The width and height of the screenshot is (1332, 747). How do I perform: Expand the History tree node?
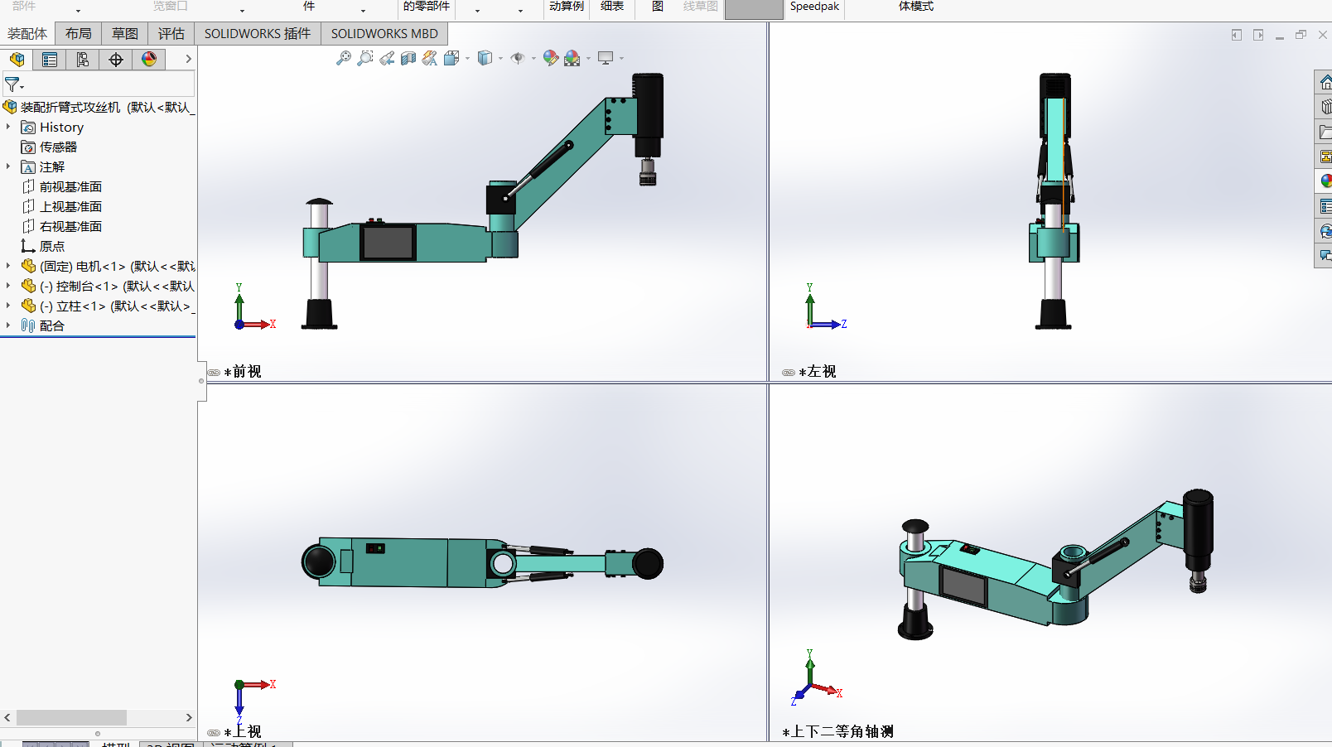(8, 127)
